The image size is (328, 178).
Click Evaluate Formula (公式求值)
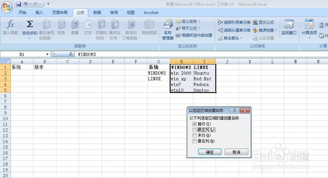point(263,38)
